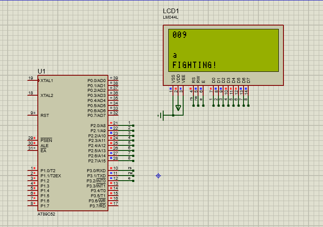Select the AT89C52 part value label

pos(46,214)
